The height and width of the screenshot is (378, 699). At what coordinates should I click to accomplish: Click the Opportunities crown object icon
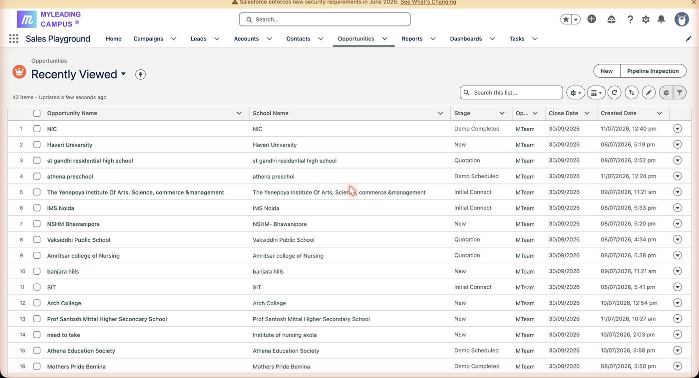coord(19,72)
